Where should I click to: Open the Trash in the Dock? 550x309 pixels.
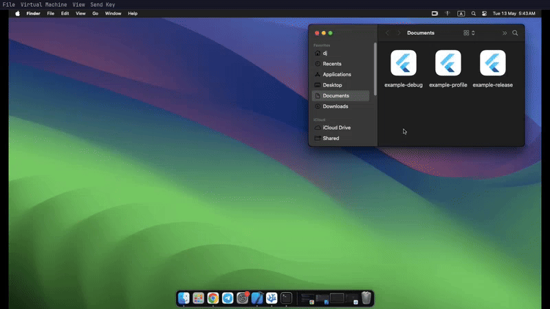click(366, 298)
